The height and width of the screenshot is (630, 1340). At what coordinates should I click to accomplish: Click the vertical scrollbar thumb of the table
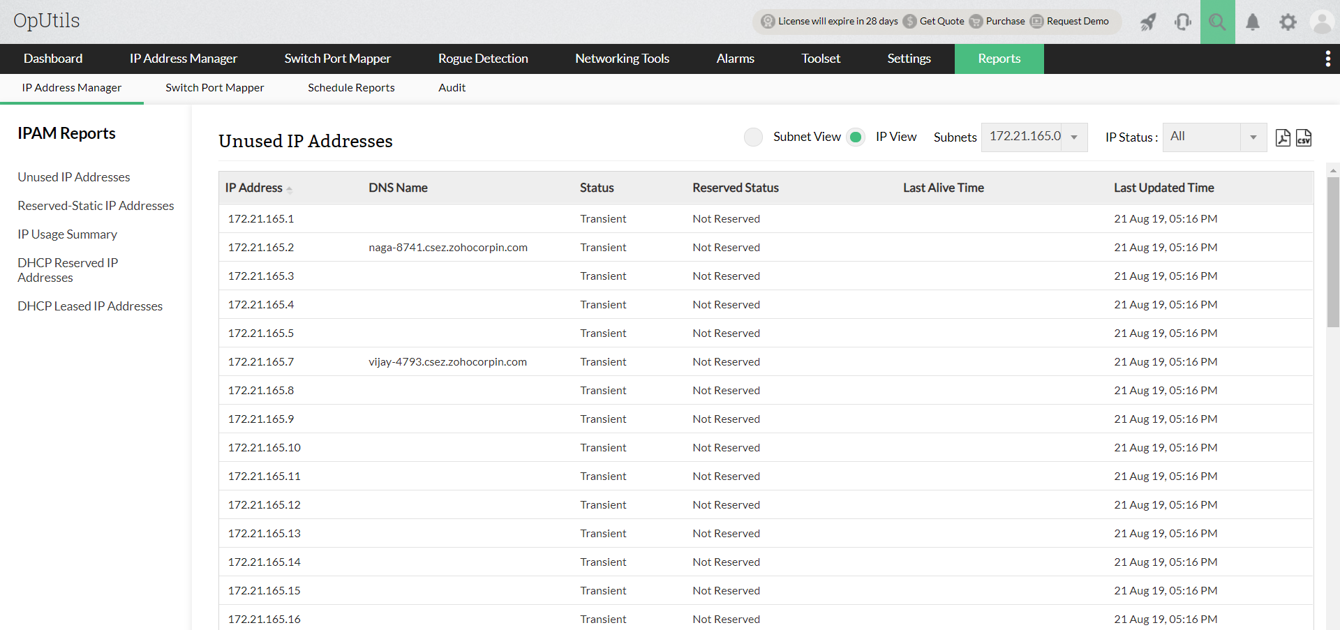[x=1333, y=252]
